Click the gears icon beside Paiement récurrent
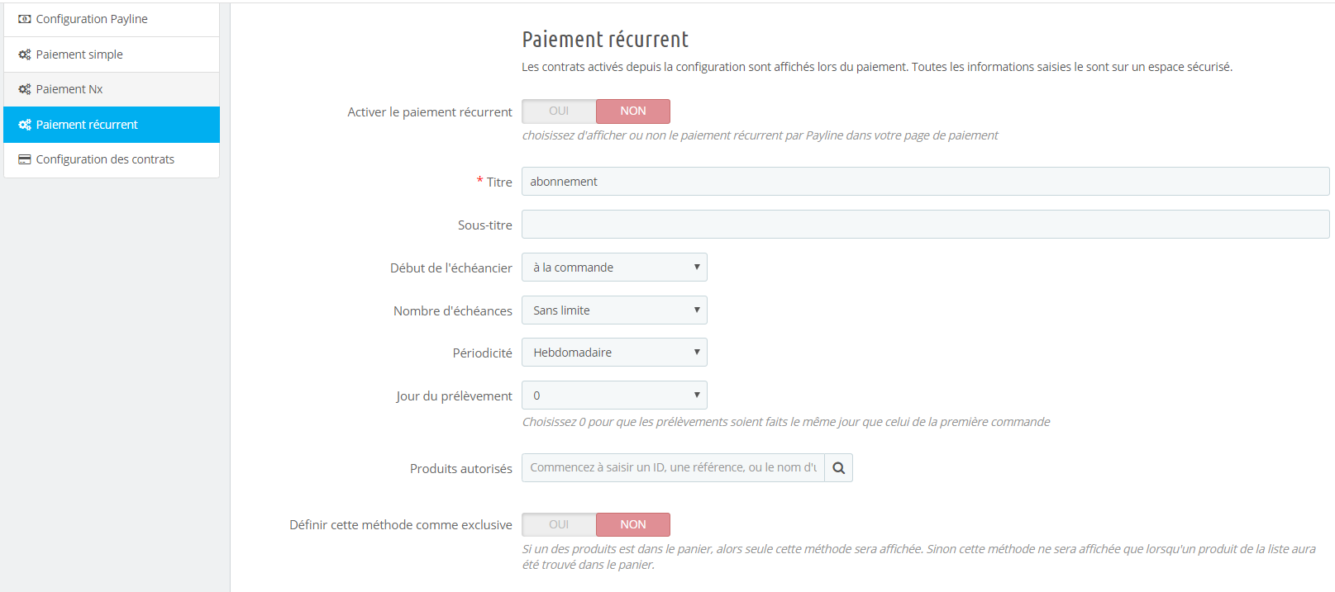The image size is (1335, 592). pyautogui.click(x=25, y=125)
